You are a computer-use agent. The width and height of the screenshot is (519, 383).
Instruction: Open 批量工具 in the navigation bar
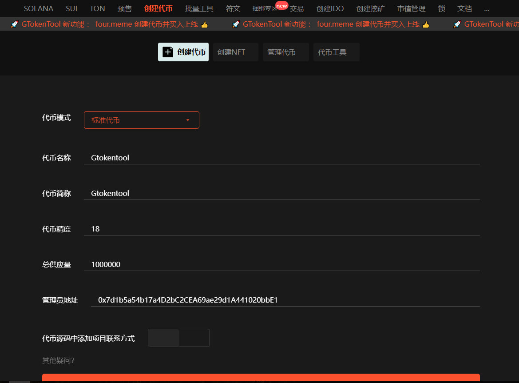pos(199,9)
